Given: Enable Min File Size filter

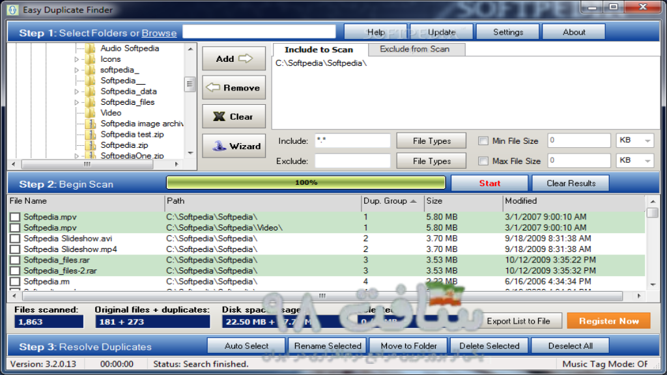Looking at the screenshot, I should tap(483, 141).
